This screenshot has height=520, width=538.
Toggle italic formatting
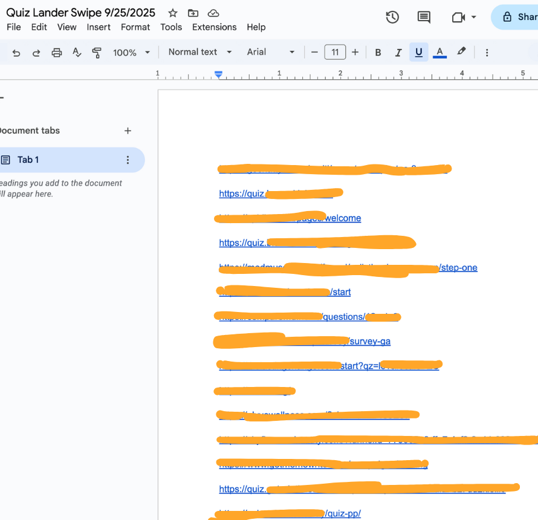pyautogui.click(x=398, y=53)
